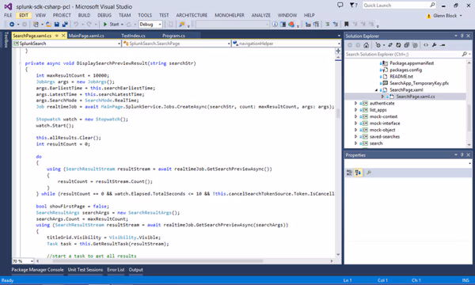Expand the list_apps project node
Image resolution: width=475 pixels, height=285 pixels.
click(355, 110)
